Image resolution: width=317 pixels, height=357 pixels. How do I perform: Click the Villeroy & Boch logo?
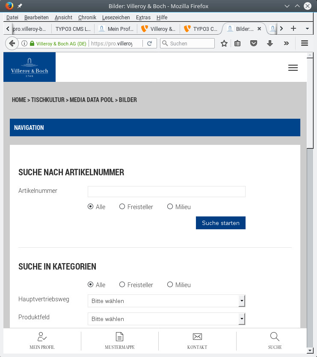pos(30,67)
